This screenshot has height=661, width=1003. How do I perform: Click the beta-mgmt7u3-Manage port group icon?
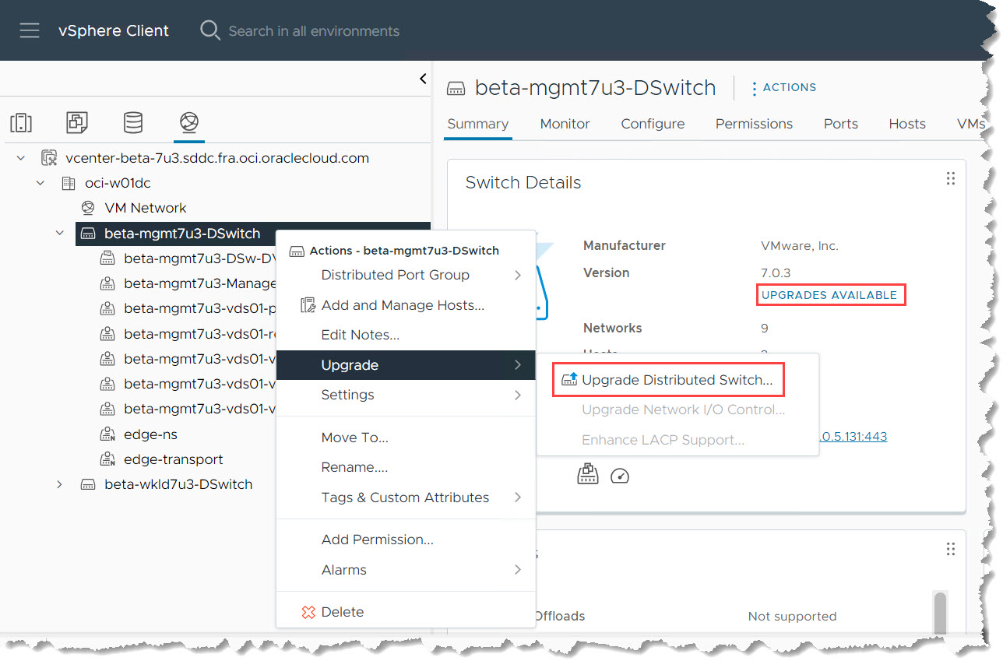pos(107,283)
